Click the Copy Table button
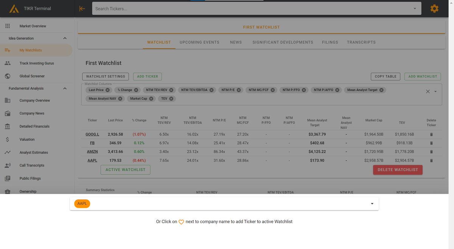Viewport: 454px width, 249px height. [386, 76]
